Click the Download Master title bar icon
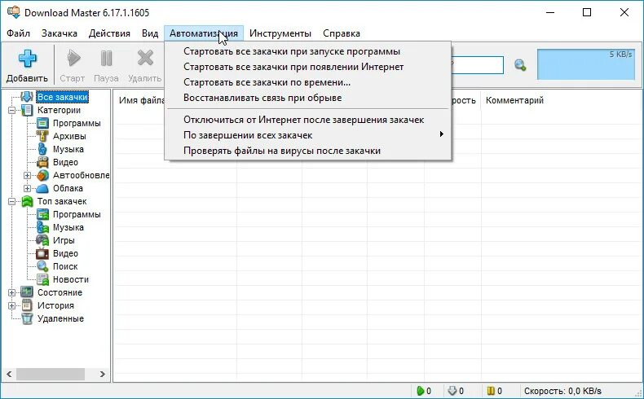This screenshot has width=644, height=399. [14, 13]
